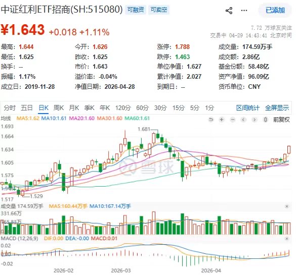Click the 2026-03 date axis label

[x=121, y=271]
